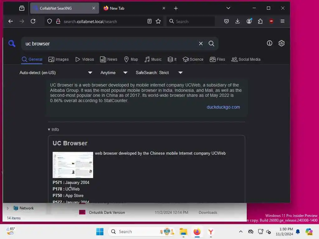
Task: Switch to the Social Media search category
Action: point(246,59)
